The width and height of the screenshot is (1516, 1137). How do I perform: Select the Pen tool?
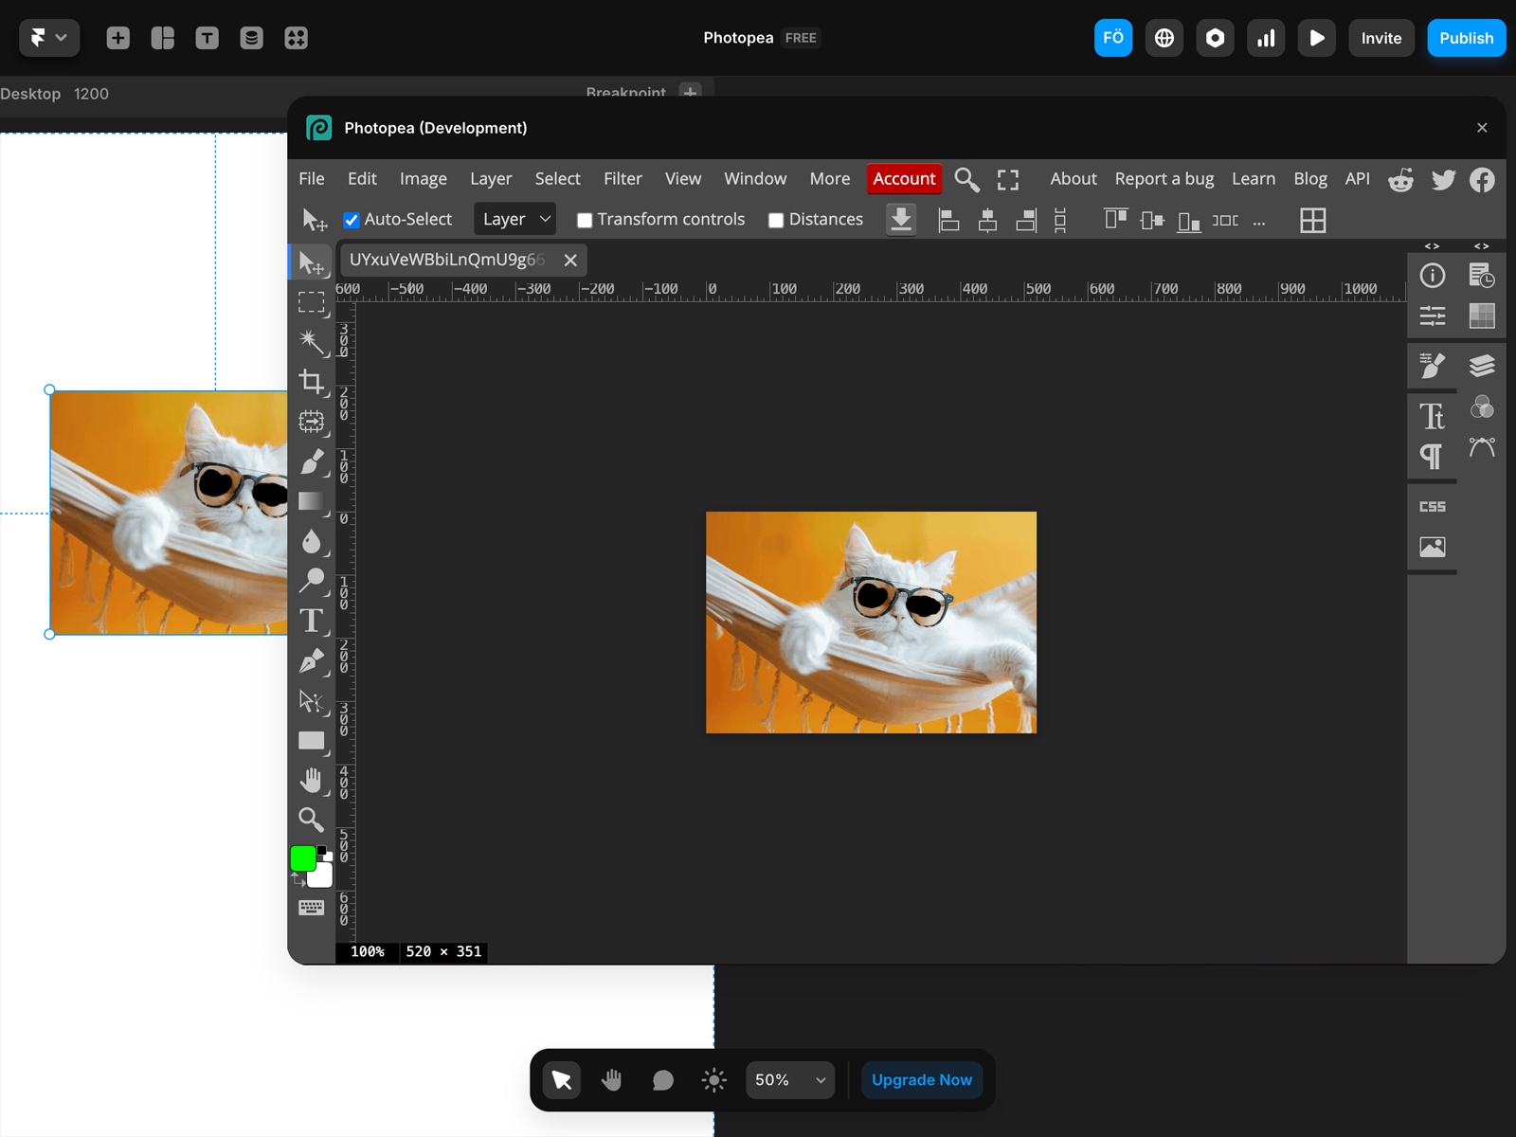(x=312, y=660)
